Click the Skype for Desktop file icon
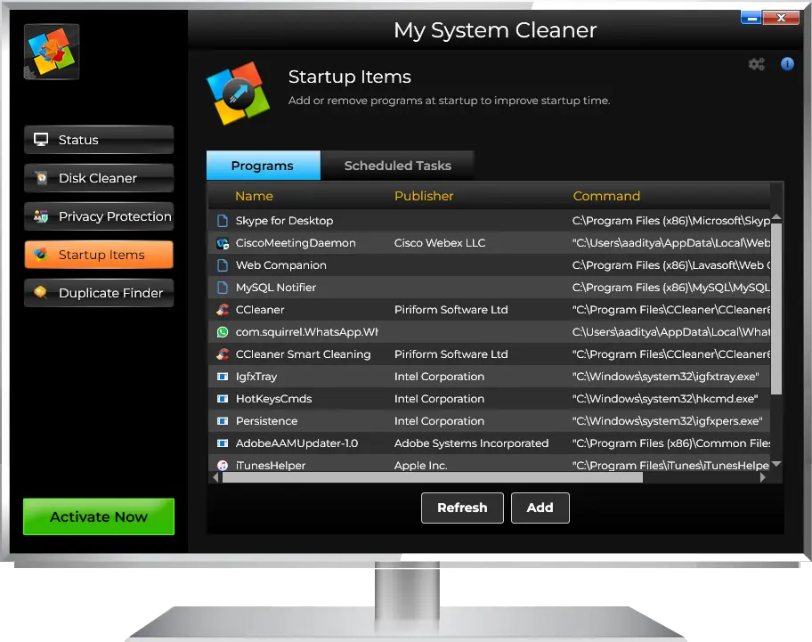The width and height of the screenshot is (812, 642). coord(223,221)
